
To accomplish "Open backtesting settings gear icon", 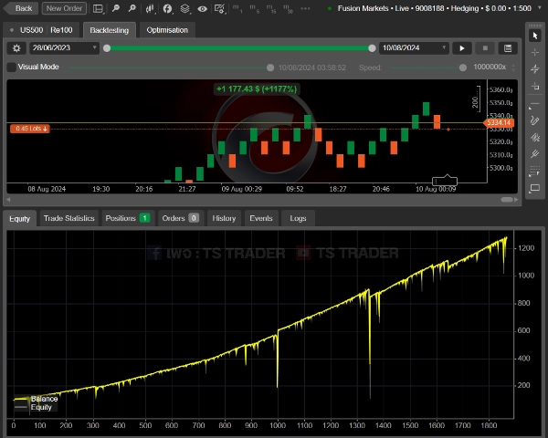I will (16, 47).
